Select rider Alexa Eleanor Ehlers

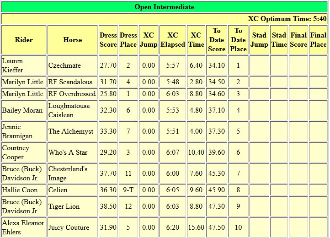(23, 227)
